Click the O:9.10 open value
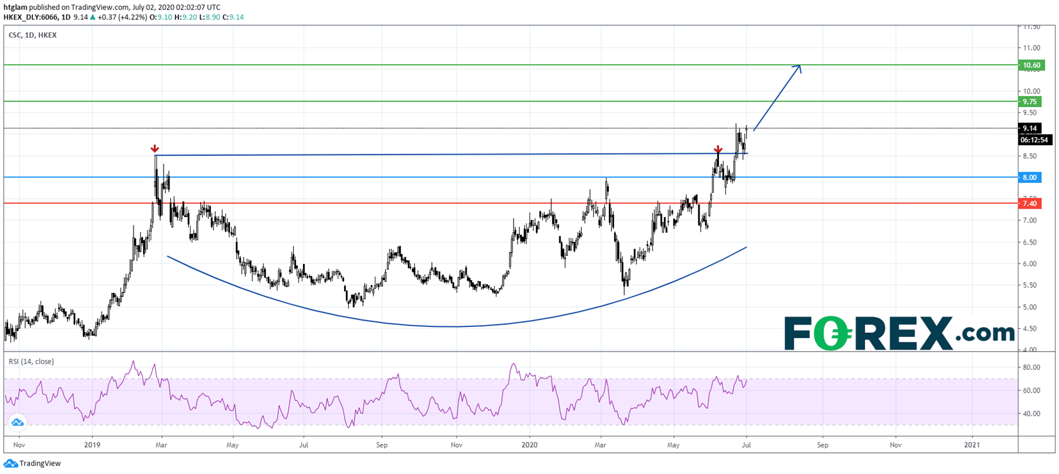This screenshot has height=474, width=1059. [x=161, y=17]
